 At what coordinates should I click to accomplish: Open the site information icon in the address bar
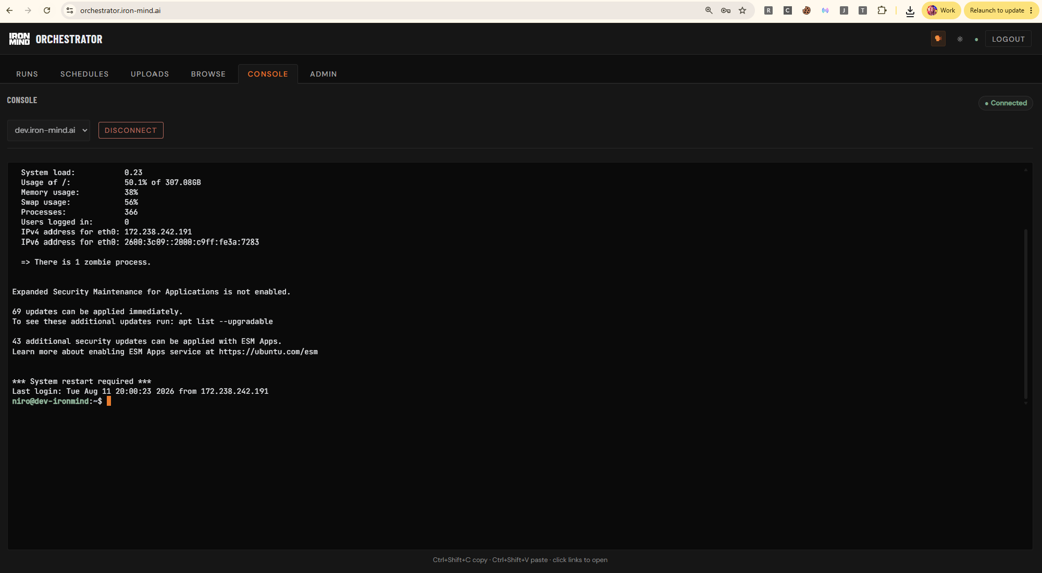pyautogui.click(x=70, y=10)
